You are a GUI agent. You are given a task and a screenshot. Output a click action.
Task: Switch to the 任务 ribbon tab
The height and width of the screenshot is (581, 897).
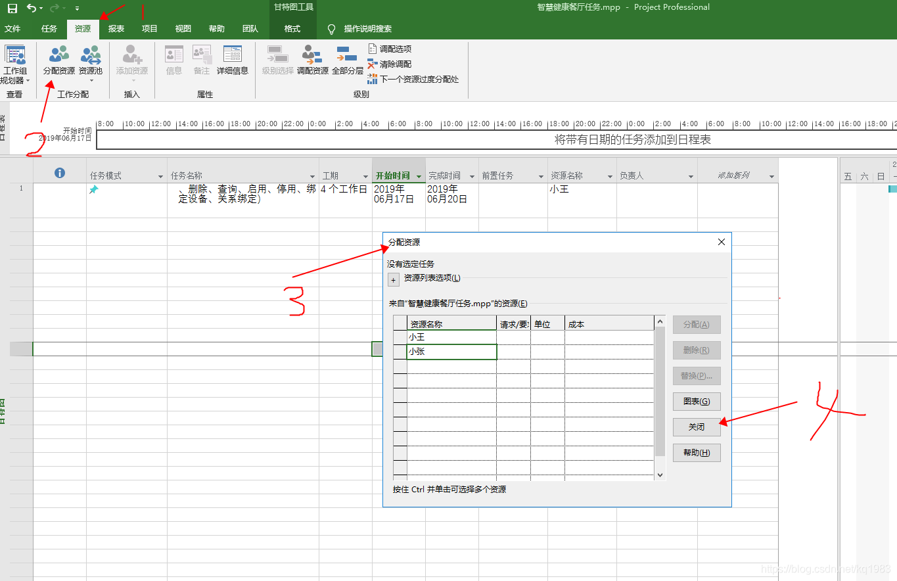coord(49,29)
